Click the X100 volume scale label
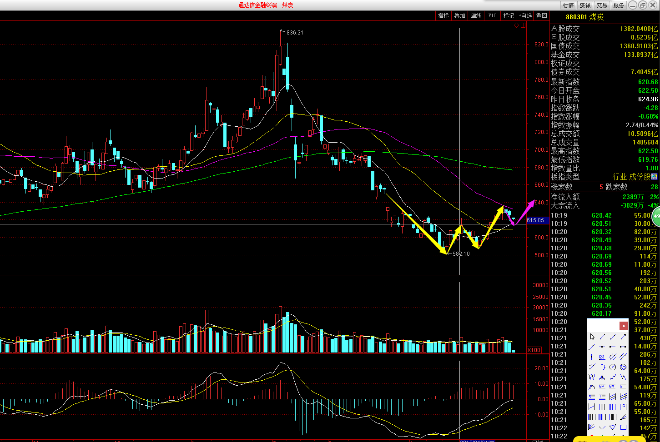 (x=534, y=350)
